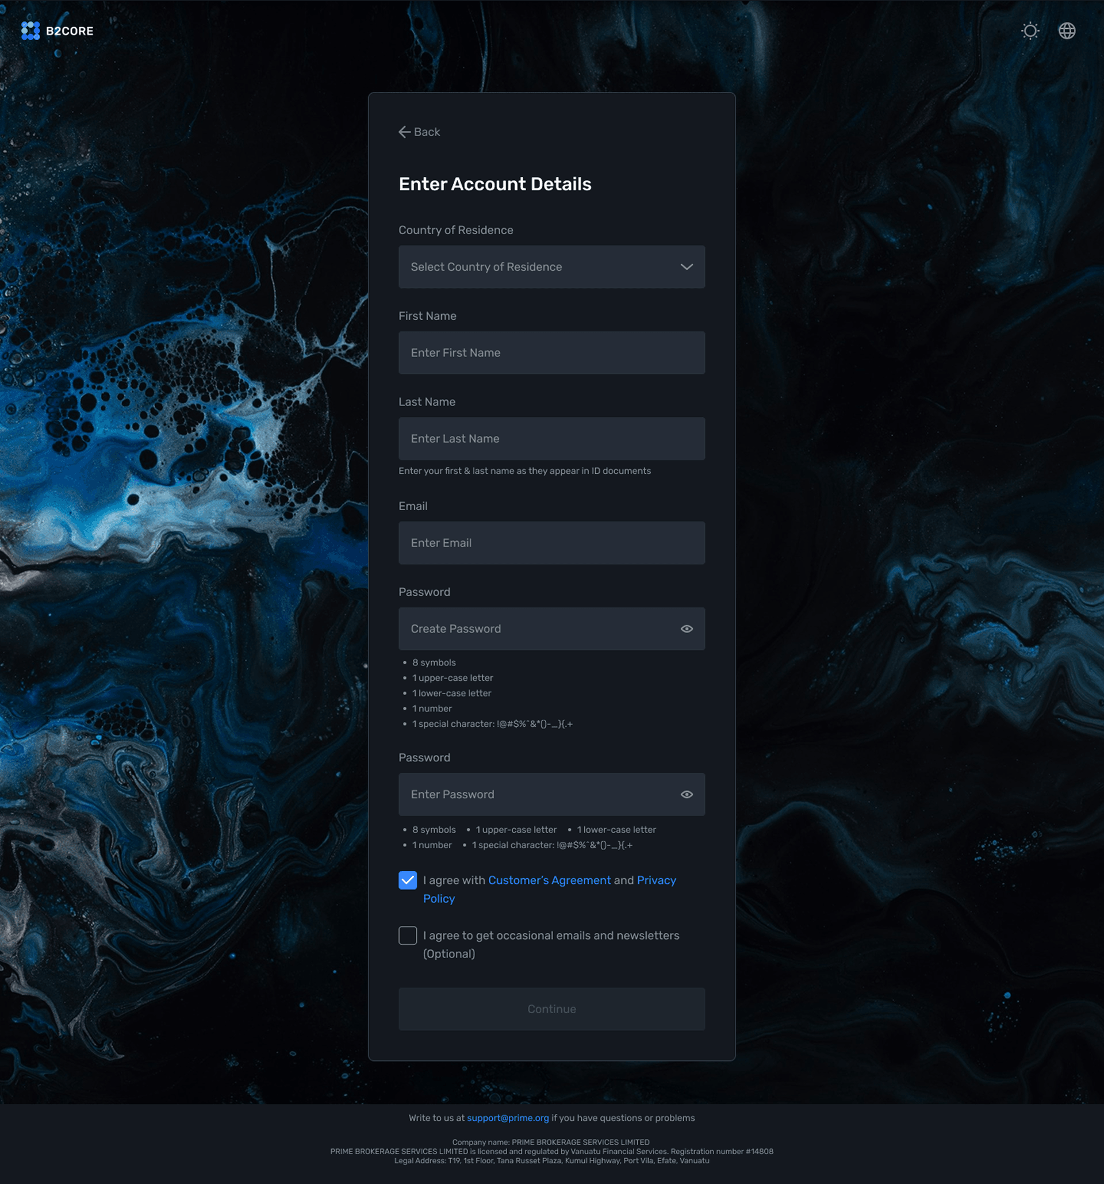
Task: Click the 'Enter Account Details' heading
Action: click(x=495, y=184)
